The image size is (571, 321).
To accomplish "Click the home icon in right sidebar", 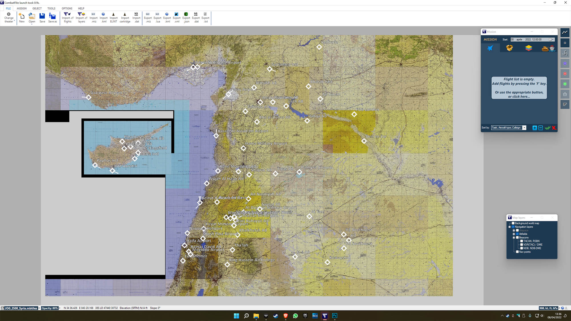I will point(565,94).
